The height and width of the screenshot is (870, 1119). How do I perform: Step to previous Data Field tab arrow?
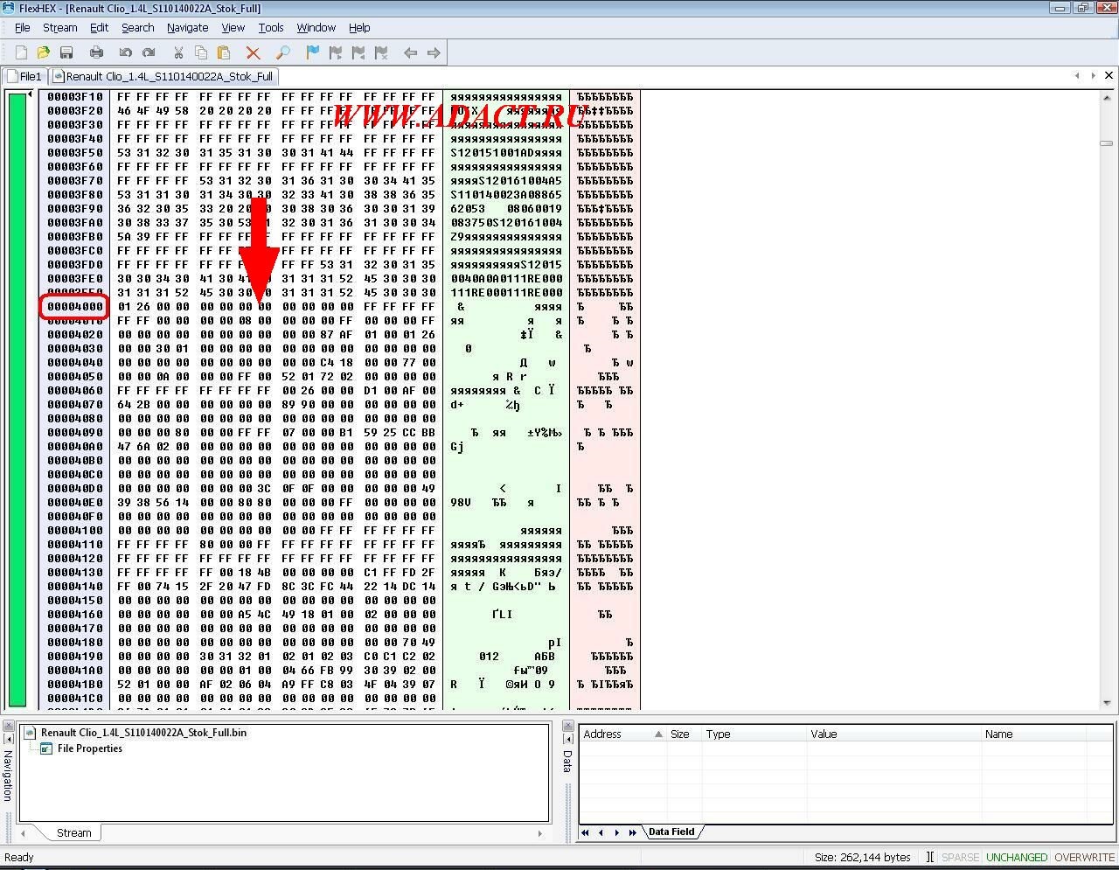[x=601, y=832]
